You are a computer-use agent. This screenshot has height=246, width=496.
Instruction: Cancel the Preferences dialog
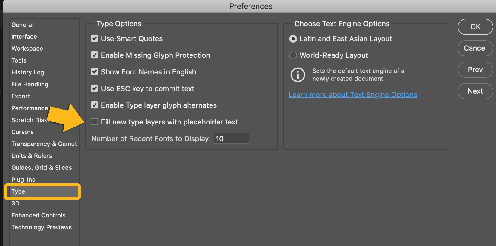click(x=475, y=48)
